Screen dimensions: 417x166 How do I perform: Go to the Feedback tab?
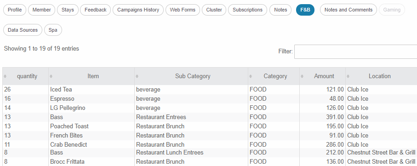click(x=96, y=10)
